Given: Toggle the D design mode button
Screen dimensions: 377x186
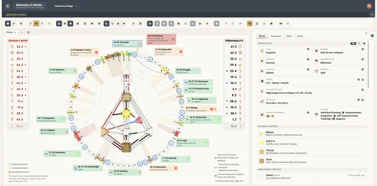Looking at the screenshot, I should tap(30, 24).
